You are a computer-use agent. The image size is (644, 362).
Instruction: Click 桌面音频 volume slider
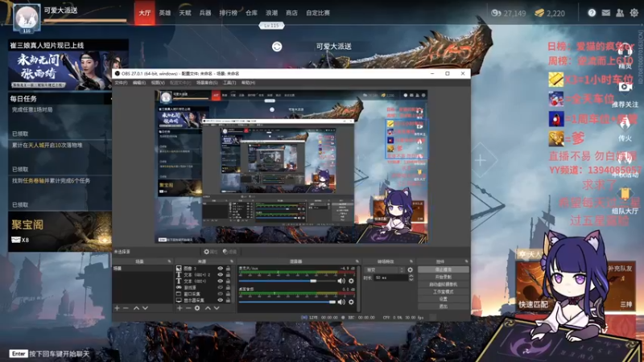coord(287,302)
